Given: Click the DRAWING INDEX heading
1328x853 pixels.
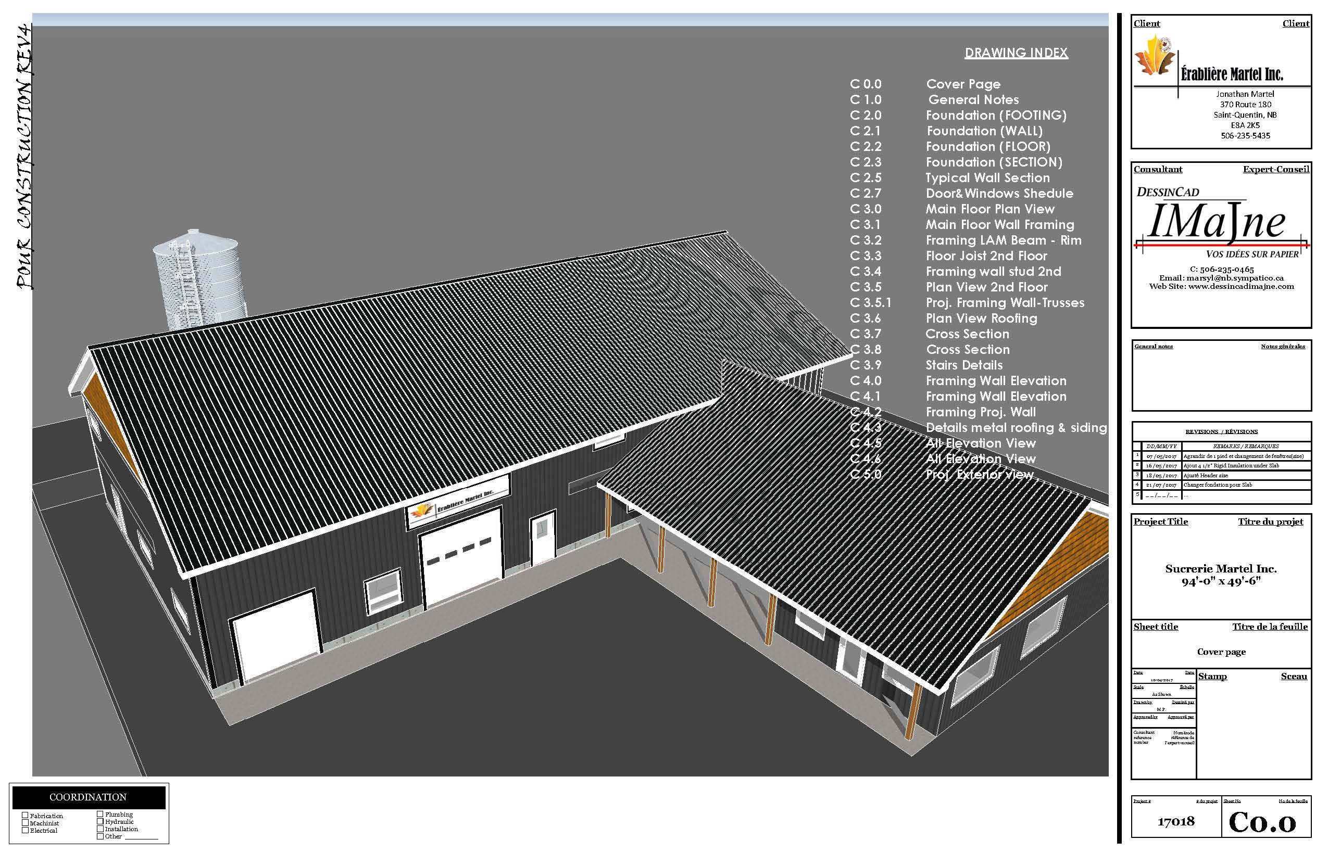Looking at the screenshot, I should click(x=1016, y=53).
